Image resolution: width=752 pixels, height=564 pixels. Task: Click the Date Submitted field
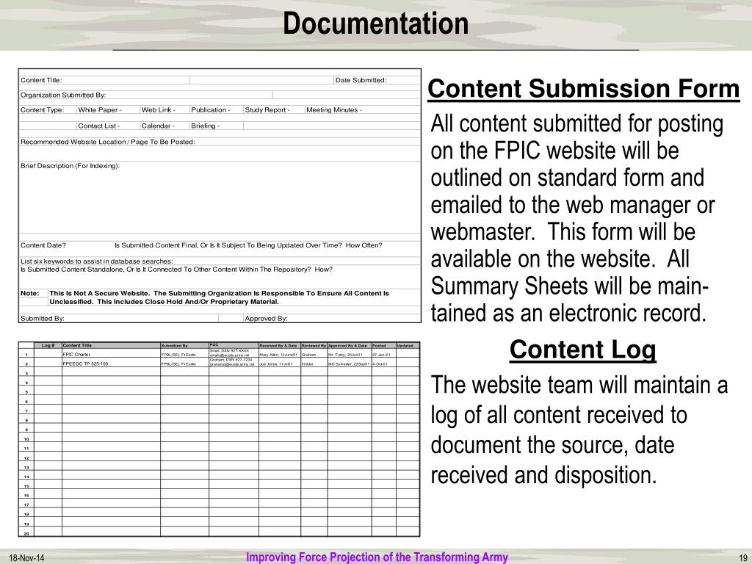pyautogui.click(x=377, y=80)
